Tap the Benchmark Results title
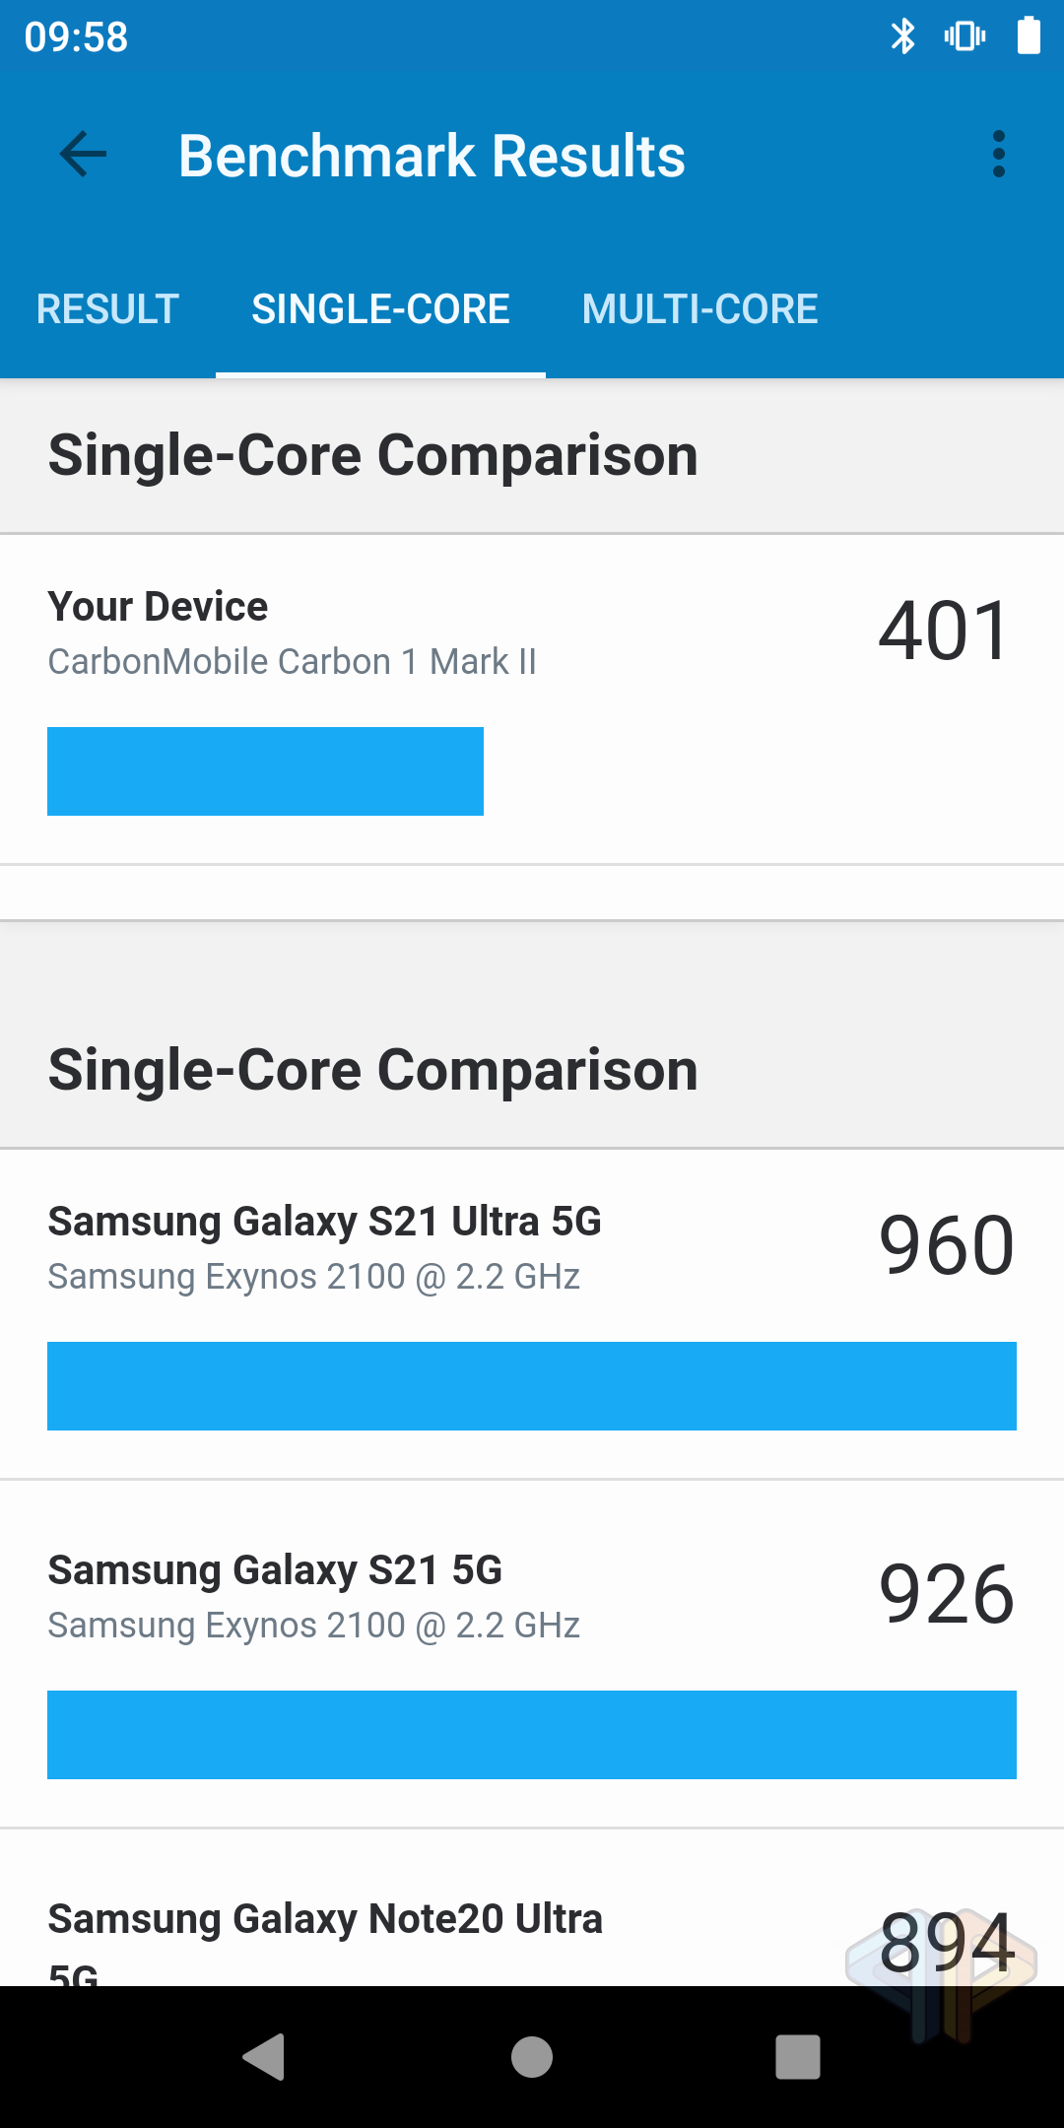 coord(432,156)
